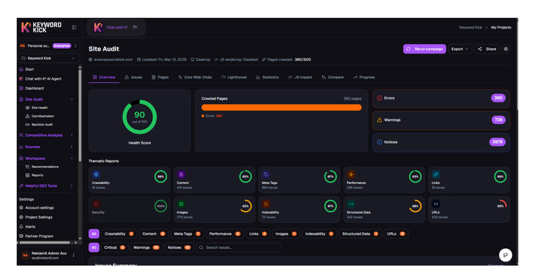The height and width of the screenshot is (279, 535).
Task: Expand the Competitive Analysis section
Action: [72, 135]
